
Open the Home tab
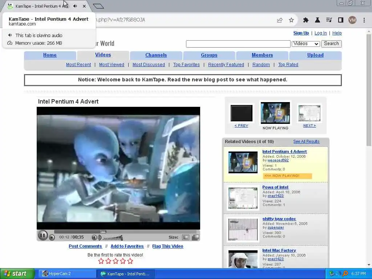tap(50, 55)
